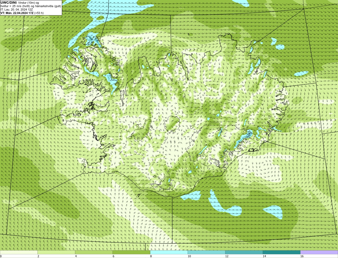Click the lavender above-16 m/s legend segment

(319, 252)
